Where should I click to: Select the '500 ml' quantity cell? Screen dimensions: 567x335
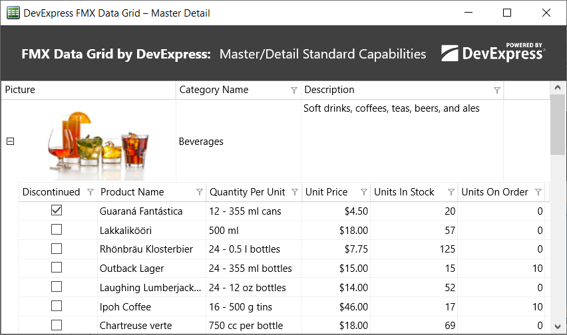[x=254, y=230]
